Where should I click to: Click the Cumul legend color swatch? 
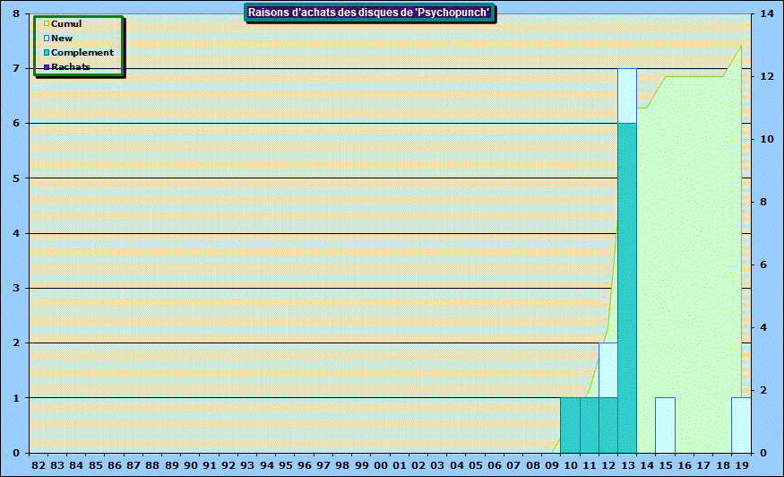click(x=46, y=24)
